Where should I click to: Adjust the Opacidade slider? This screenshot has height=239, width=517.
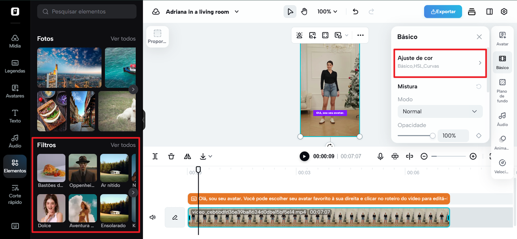(416, 135)
